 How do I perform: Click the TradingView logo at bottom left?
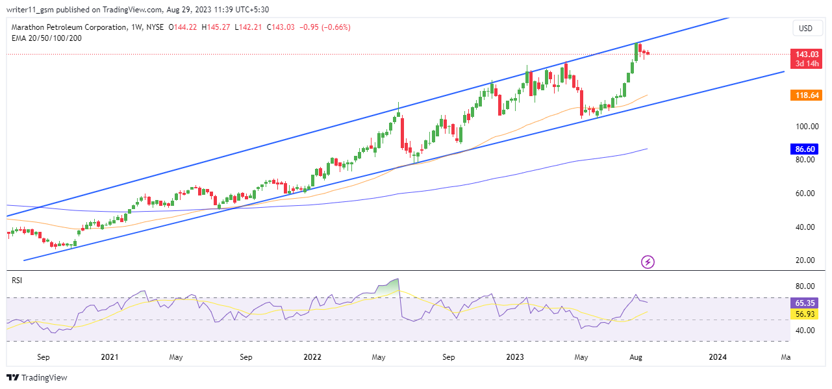coord(37,377)
